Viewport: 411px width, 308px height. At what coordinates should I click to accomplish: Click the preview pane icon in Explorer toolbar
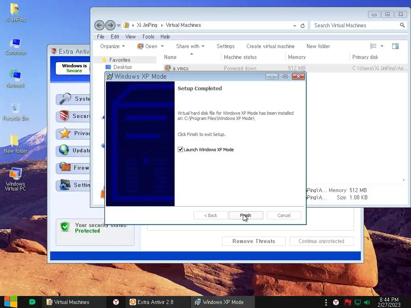(x=395, y=46)
